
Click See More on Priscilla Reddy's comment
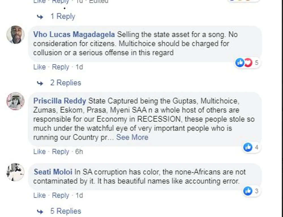point(132,137)
